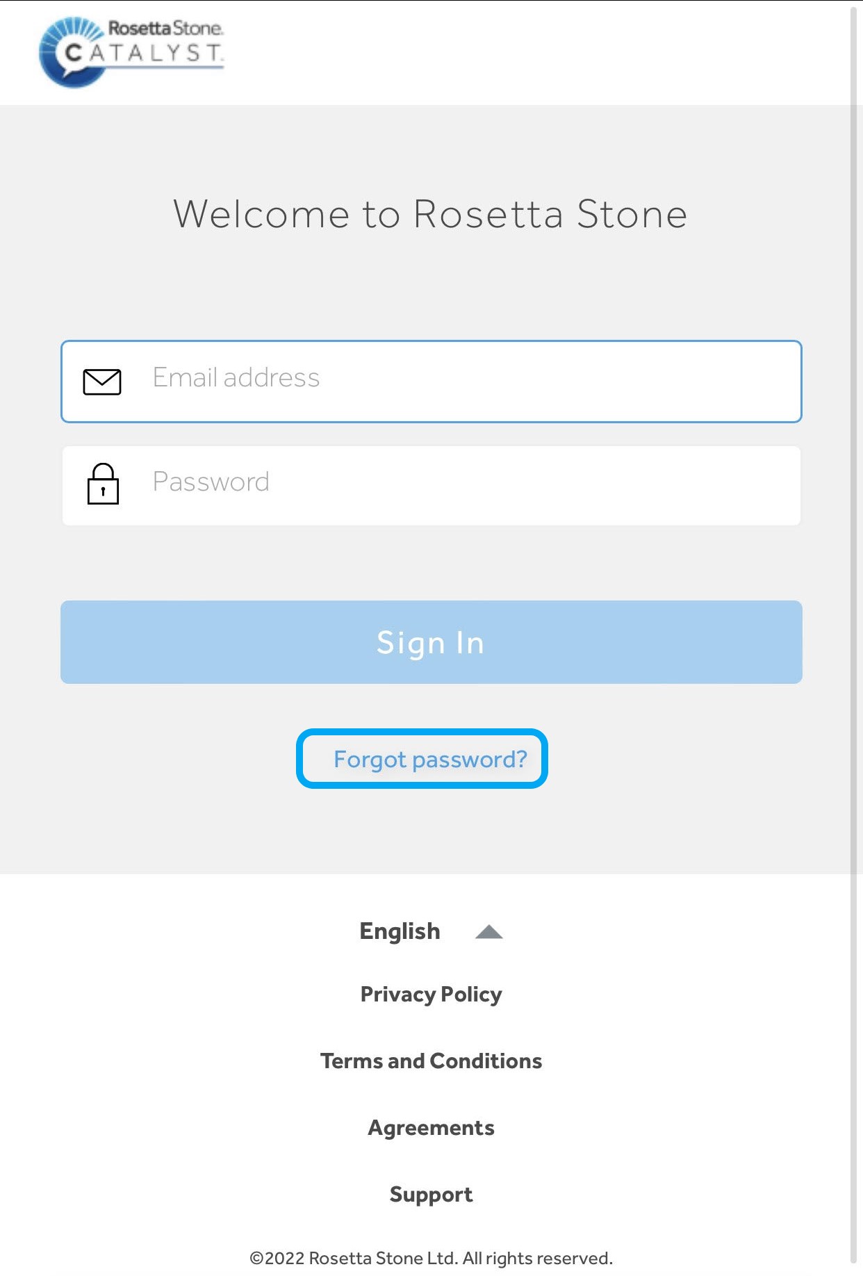The width and height of the screenshot is (863, 1276).
Task: Focus the Email address input field
Action: tap(459, 380)
